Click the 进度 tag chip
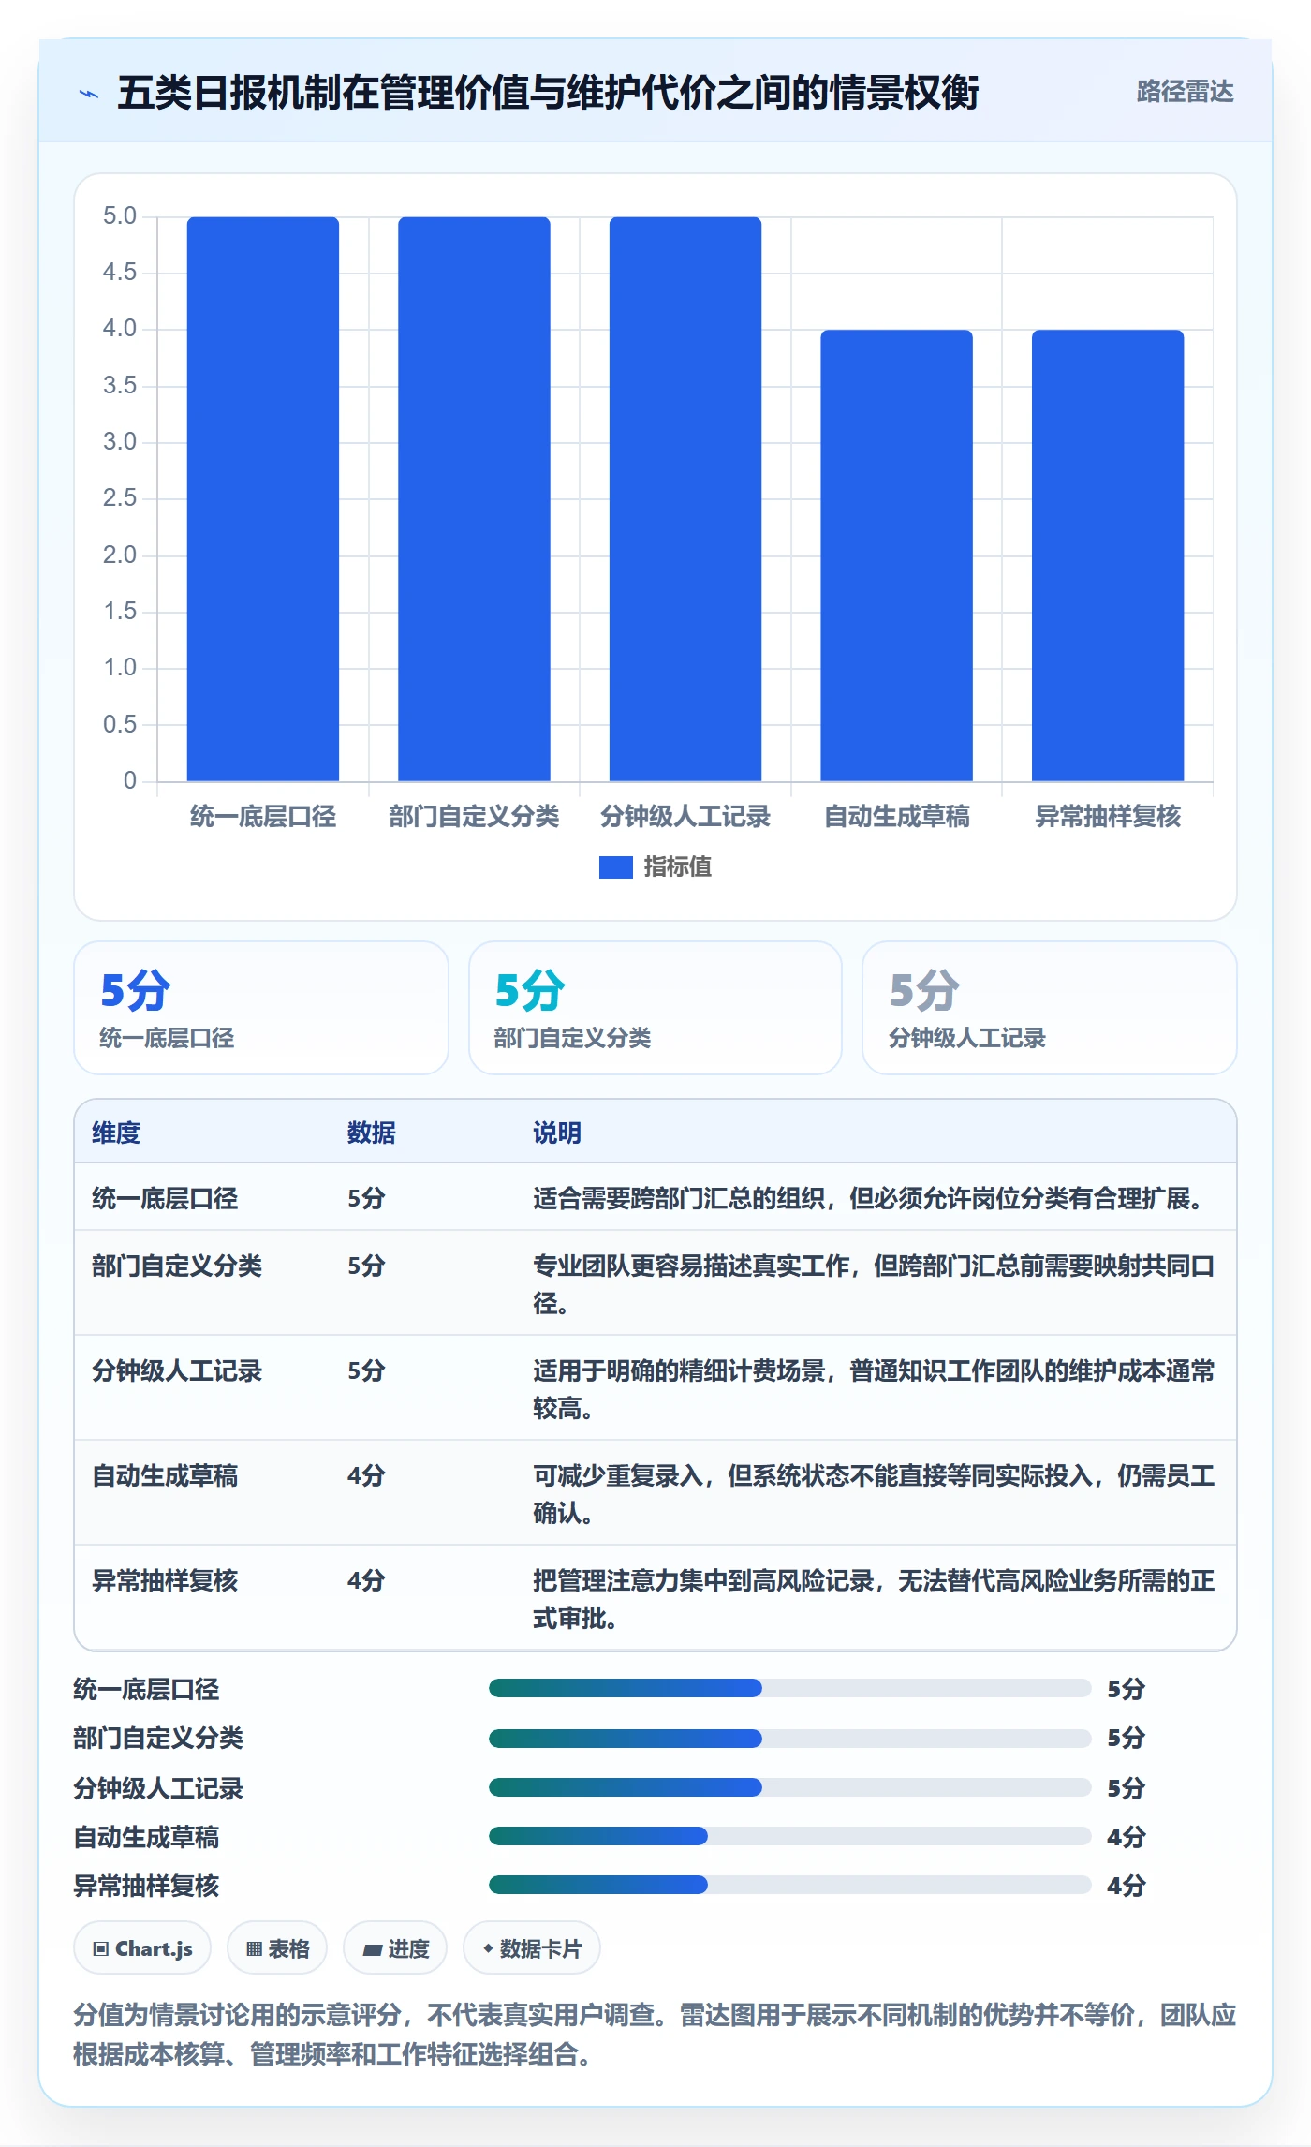The width and height of the screenshot is (1311, 2147). tap(395, 1948)
